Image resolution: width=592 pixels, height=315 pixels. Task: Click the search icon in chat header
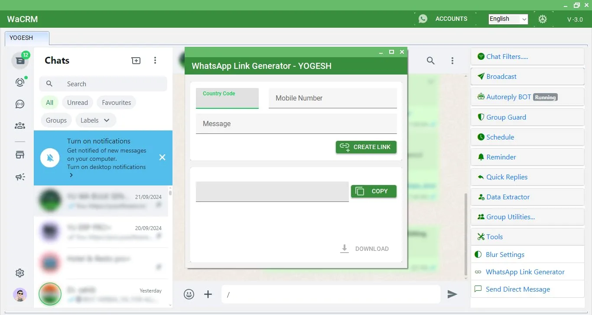tap(430, 61)
